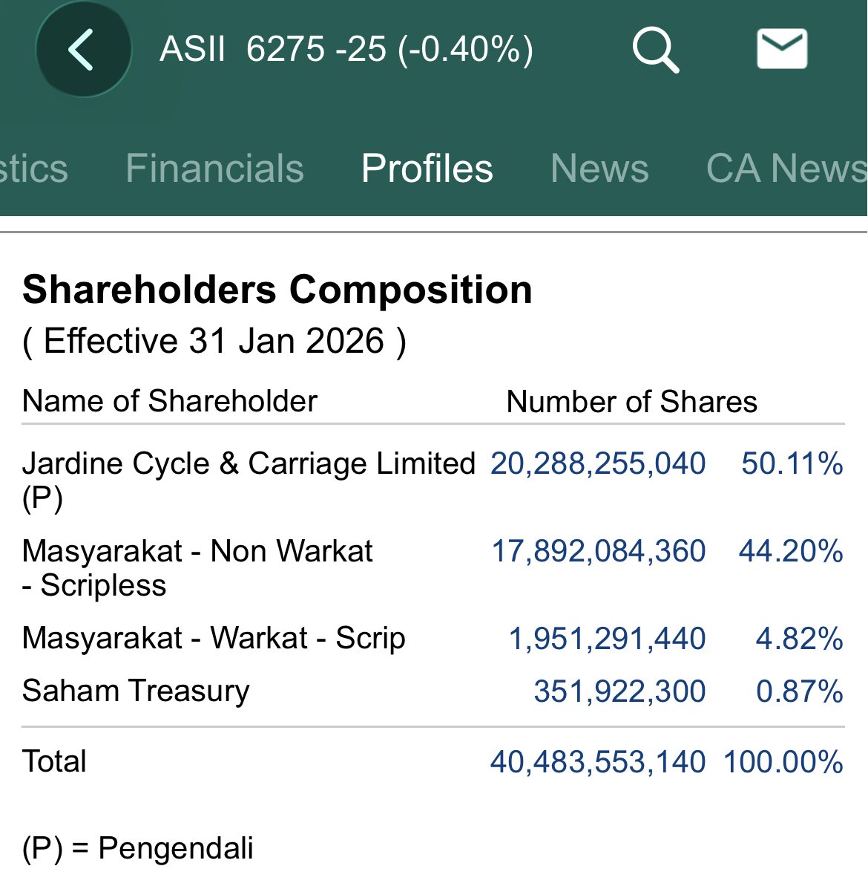This screenshot has height=889, width=868.
Task: Click share count 20,288,255,040
Action: pos(598,463)
